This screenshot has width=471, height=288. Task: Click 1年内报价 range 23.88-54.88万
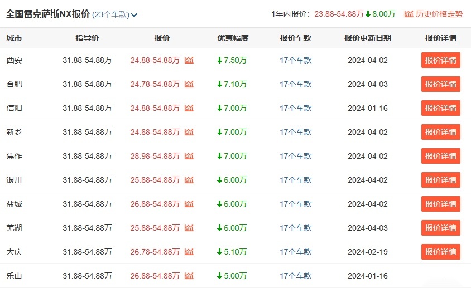[339, 14]
